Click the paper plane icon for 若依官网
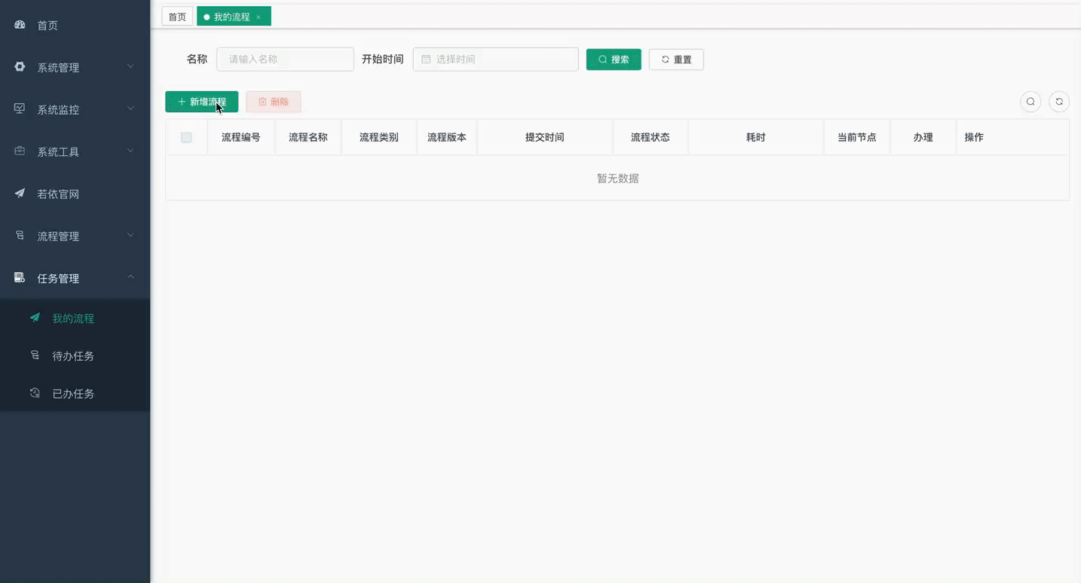The width and height of the screenshot is (1081, 583). [x=20, y=194]
